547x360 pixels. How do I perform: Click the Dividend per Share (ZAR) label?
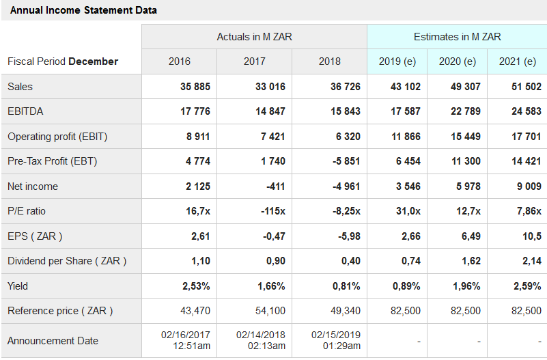click(x=67, y=261)
